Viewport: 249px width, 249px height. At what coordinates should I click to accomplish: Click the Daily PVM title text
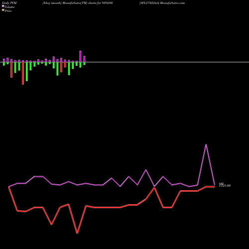click(x=9, y=3)
